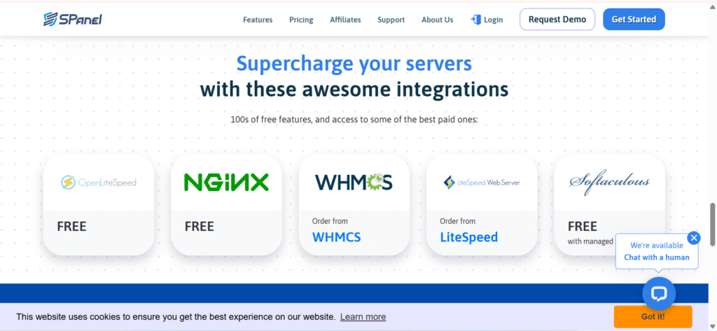Open the Features menu
The width and height of the screenshot is (717, 331).
coord(258,20)
